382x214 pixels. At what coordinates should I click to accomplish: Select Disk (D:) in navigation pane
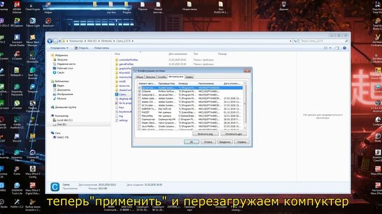(x=61, y=124)
